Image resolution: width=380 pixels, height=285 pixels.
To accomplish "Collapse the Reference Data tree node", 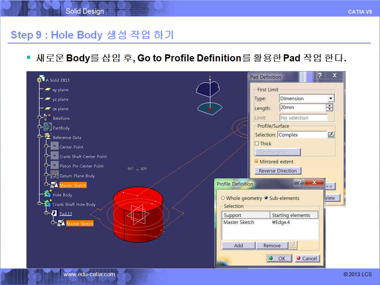I will 39,137.
